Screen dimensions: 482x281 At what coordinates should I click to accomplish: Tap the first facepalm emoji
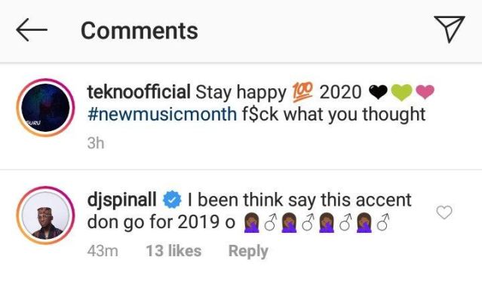coord(252,223)
